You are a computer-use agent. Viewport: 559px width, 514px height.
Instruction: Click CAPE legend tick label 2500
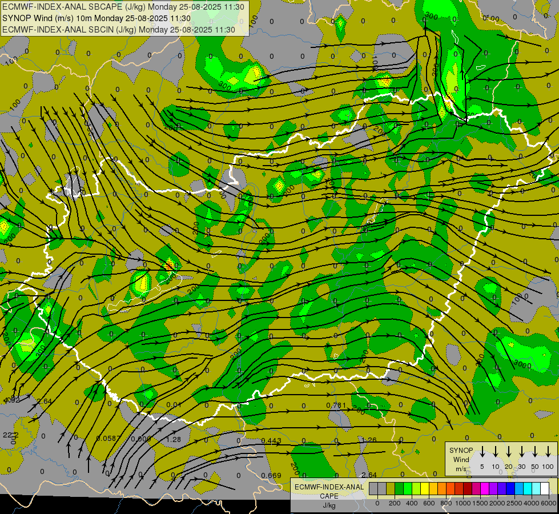click(x=514, y=503)
